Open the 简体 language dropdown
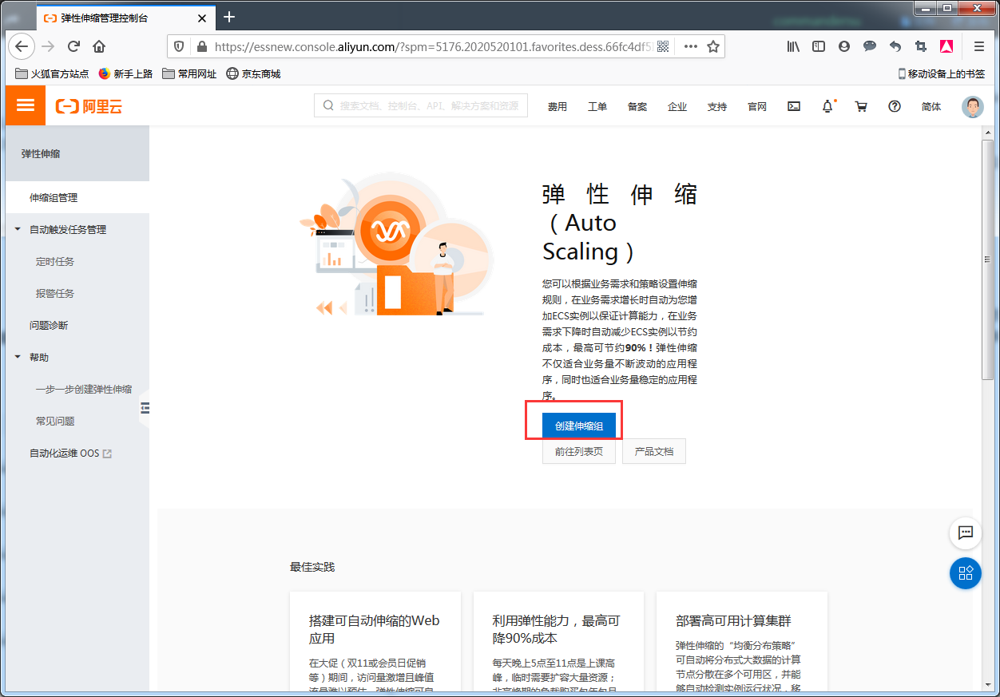 click(931, 107)
